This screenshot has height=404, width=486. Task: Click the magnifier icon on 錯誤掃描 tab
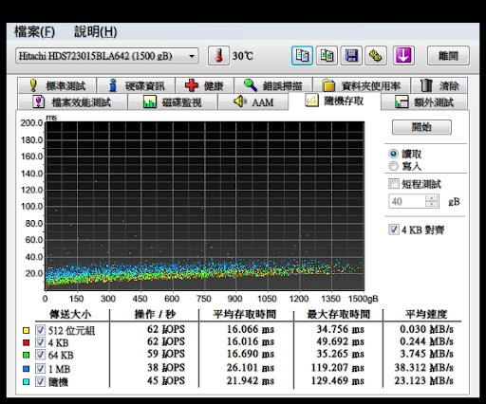click(x=250, y=85)
